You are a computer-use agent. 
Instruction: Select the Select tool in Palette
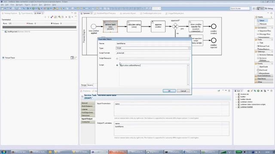click(x=262, y=21)
